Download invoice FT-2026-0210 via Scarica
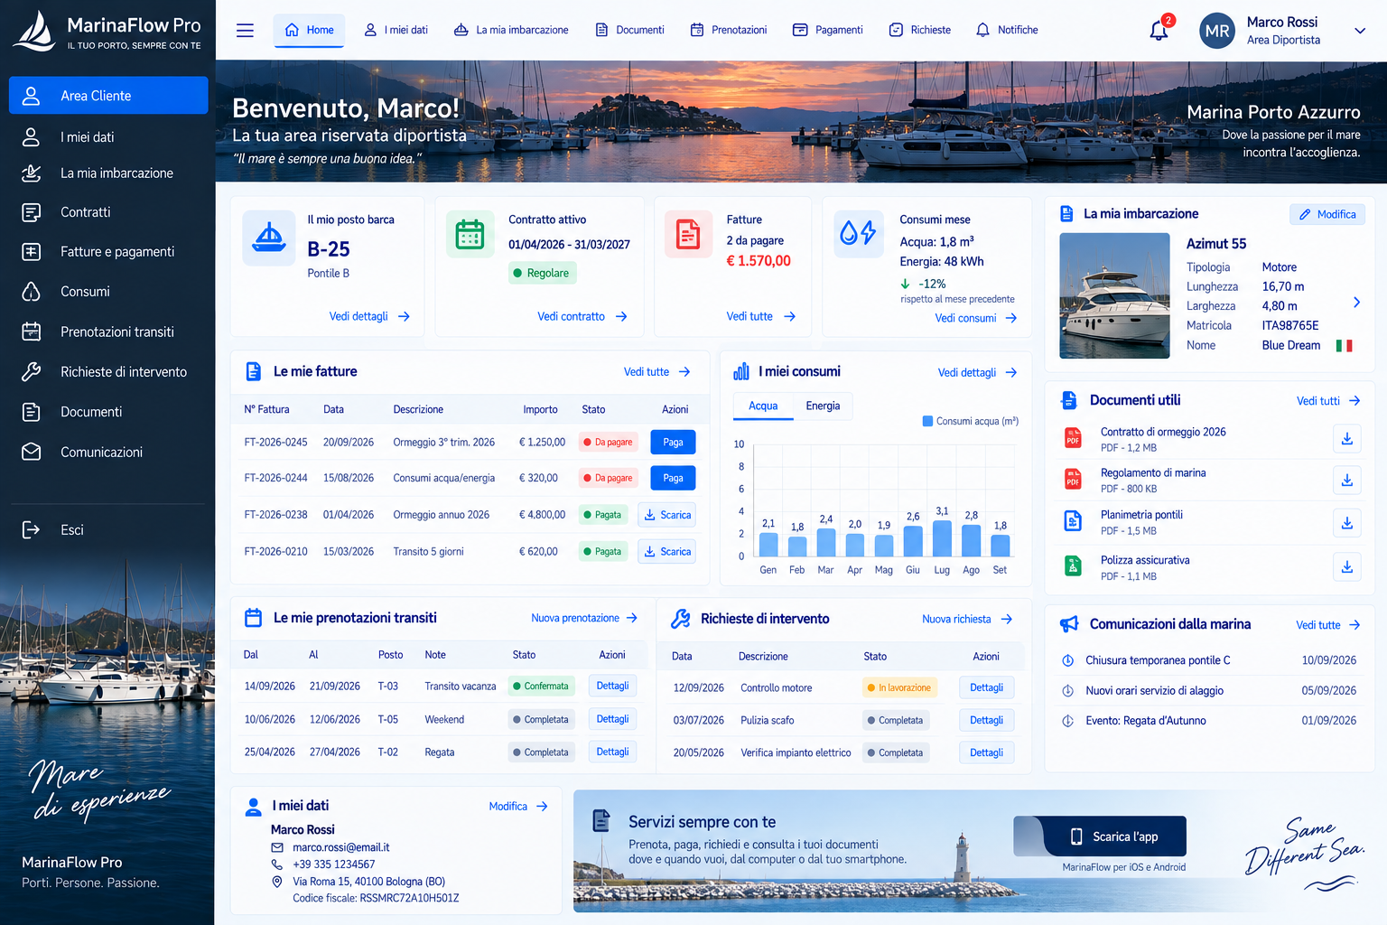 [666, 551]
